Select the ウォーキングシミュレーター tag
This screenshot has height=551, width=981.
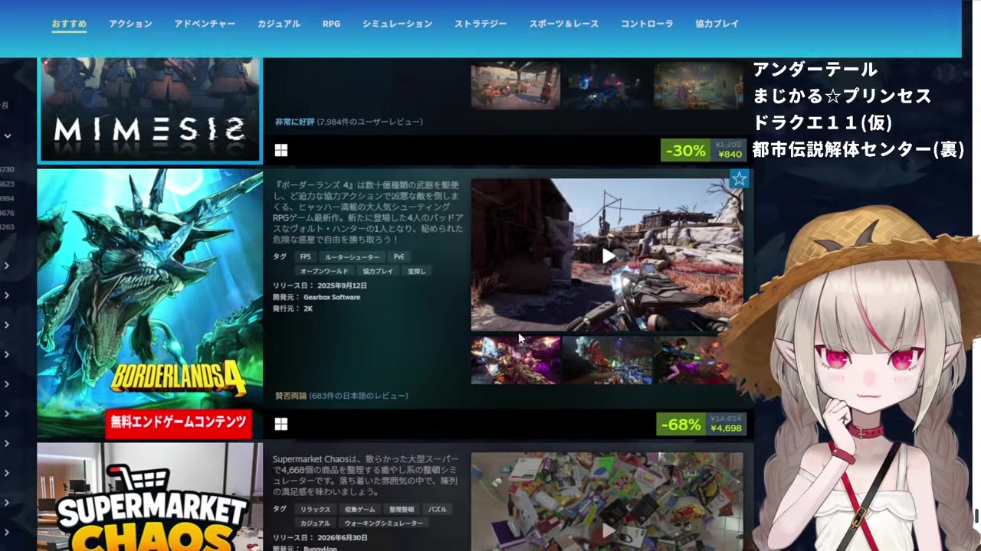point(383,523)
